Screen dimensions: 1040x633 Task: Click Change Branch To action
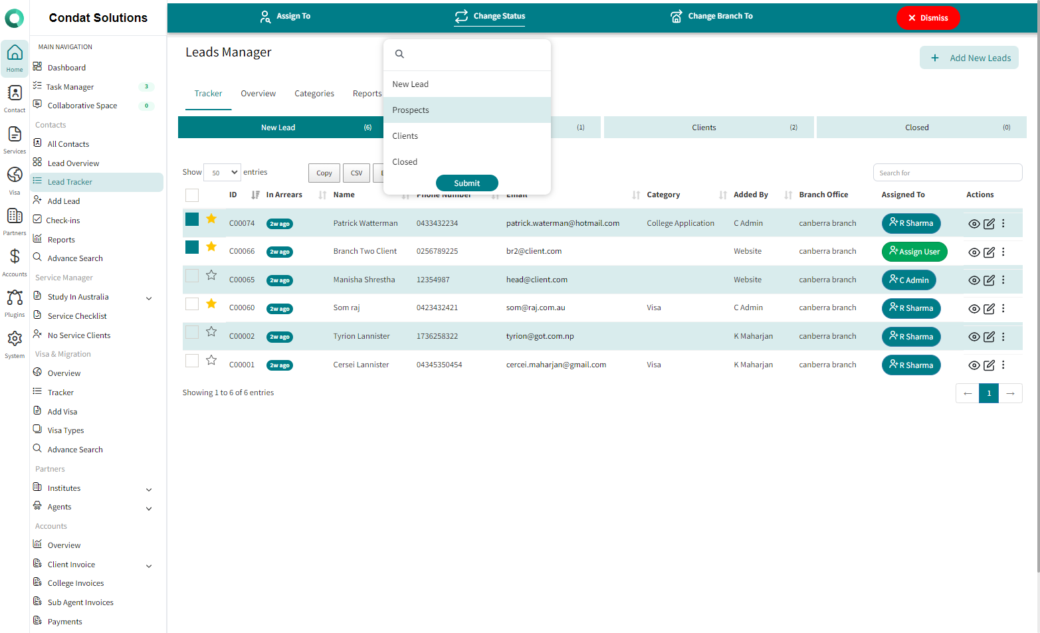(x=712, y=16)
